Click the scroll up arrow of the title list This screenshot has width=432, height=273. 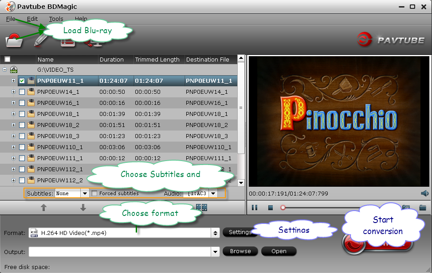click(x=241, y=58)
